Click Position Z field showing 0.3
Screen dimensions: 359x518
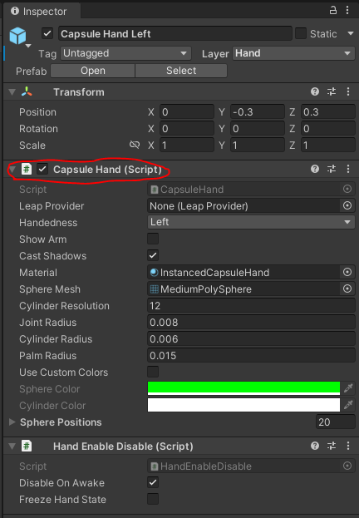coord(328,111)
